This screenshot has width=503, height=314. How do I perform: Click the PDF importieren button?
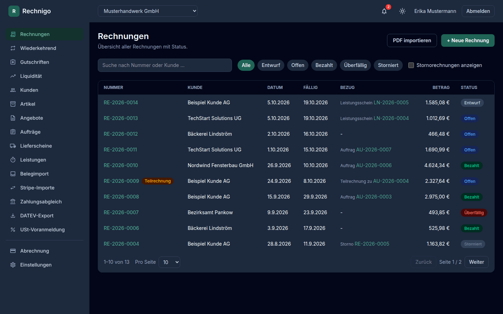coord(412,40)
